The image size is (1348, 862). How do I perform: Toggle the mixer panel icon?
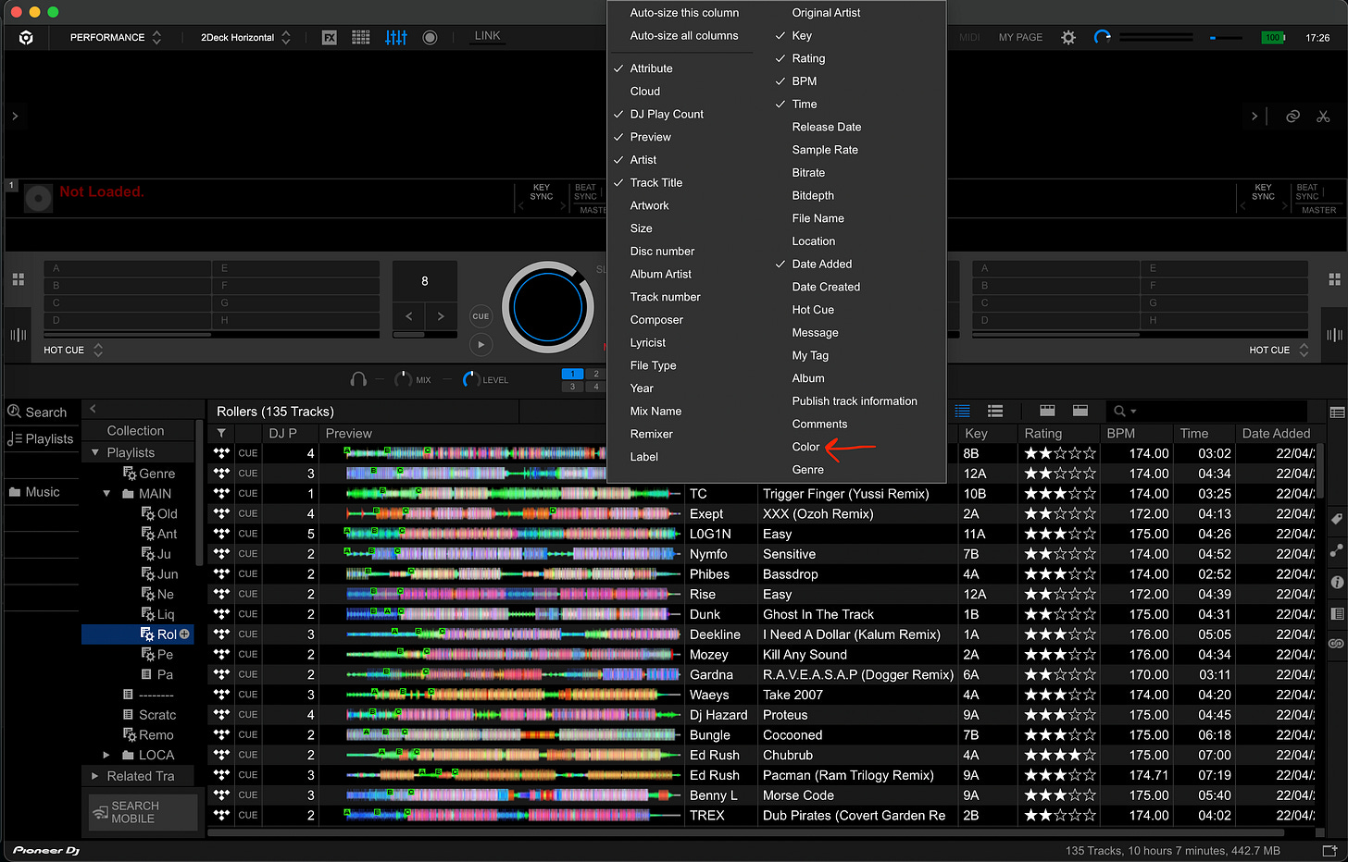396,38
